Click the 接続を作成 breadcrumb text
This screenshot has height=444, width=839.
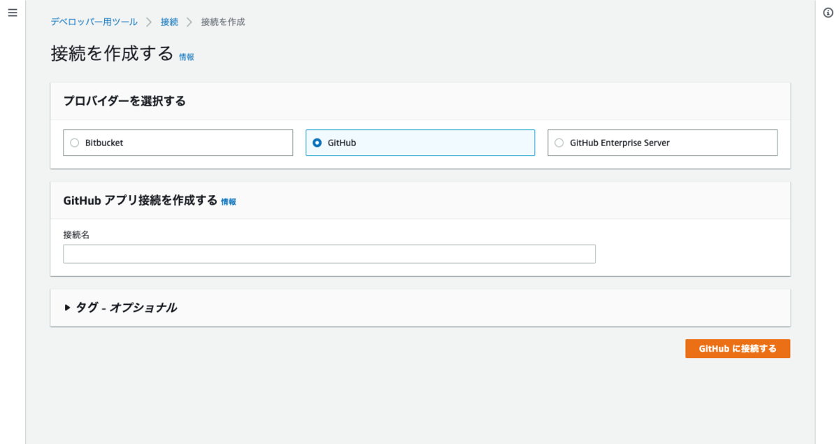point(223,22)
